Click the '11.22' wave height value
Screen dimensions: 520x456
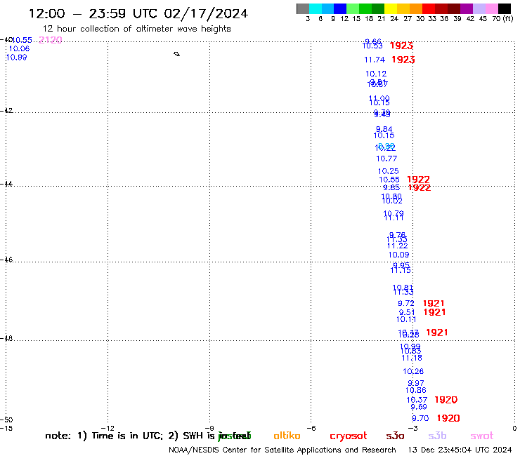[397, 246]
